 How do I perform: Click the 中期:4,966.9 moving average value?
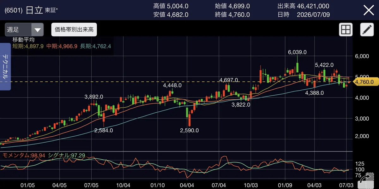click(x=62, y=46)
